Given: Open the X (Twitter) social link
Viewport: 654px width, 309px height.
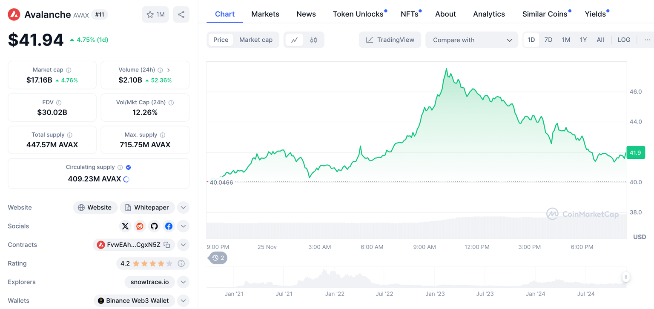Looking at the screenshot, I should (x=125, y=226).
